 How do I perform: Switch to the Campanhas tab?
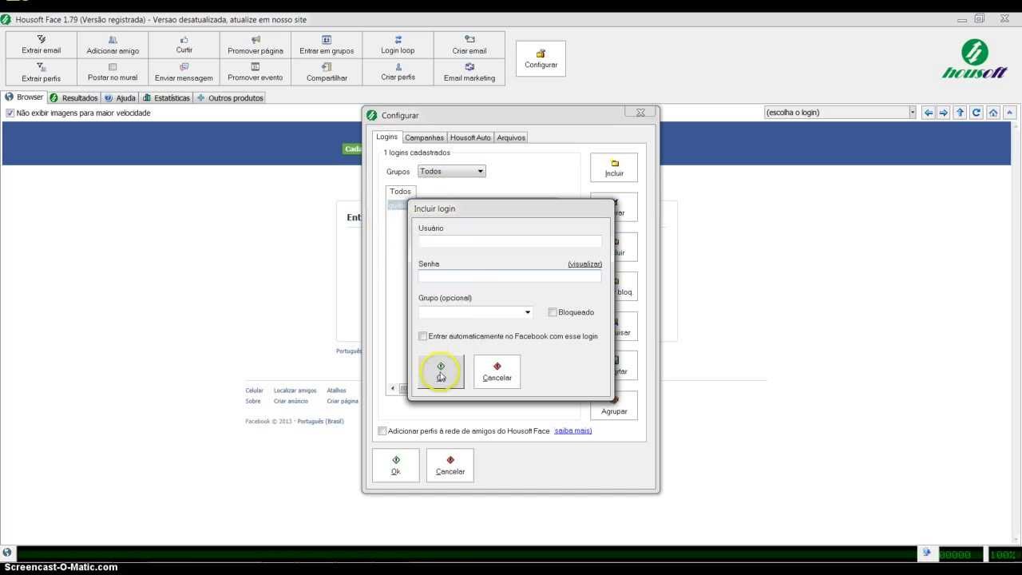tap(424, 137)
